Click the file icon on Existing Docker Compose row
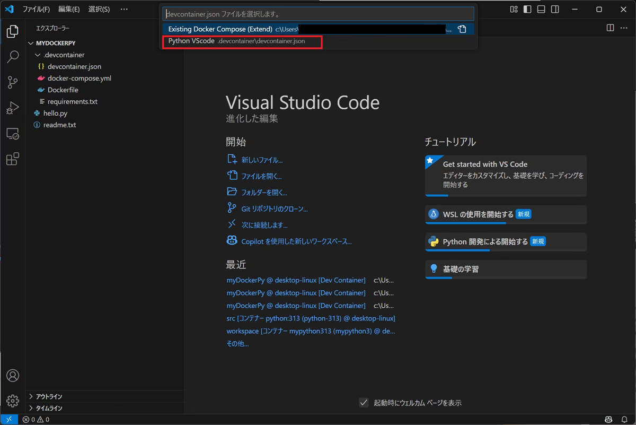The image size is (636, 425). click(x=462, y=29)
